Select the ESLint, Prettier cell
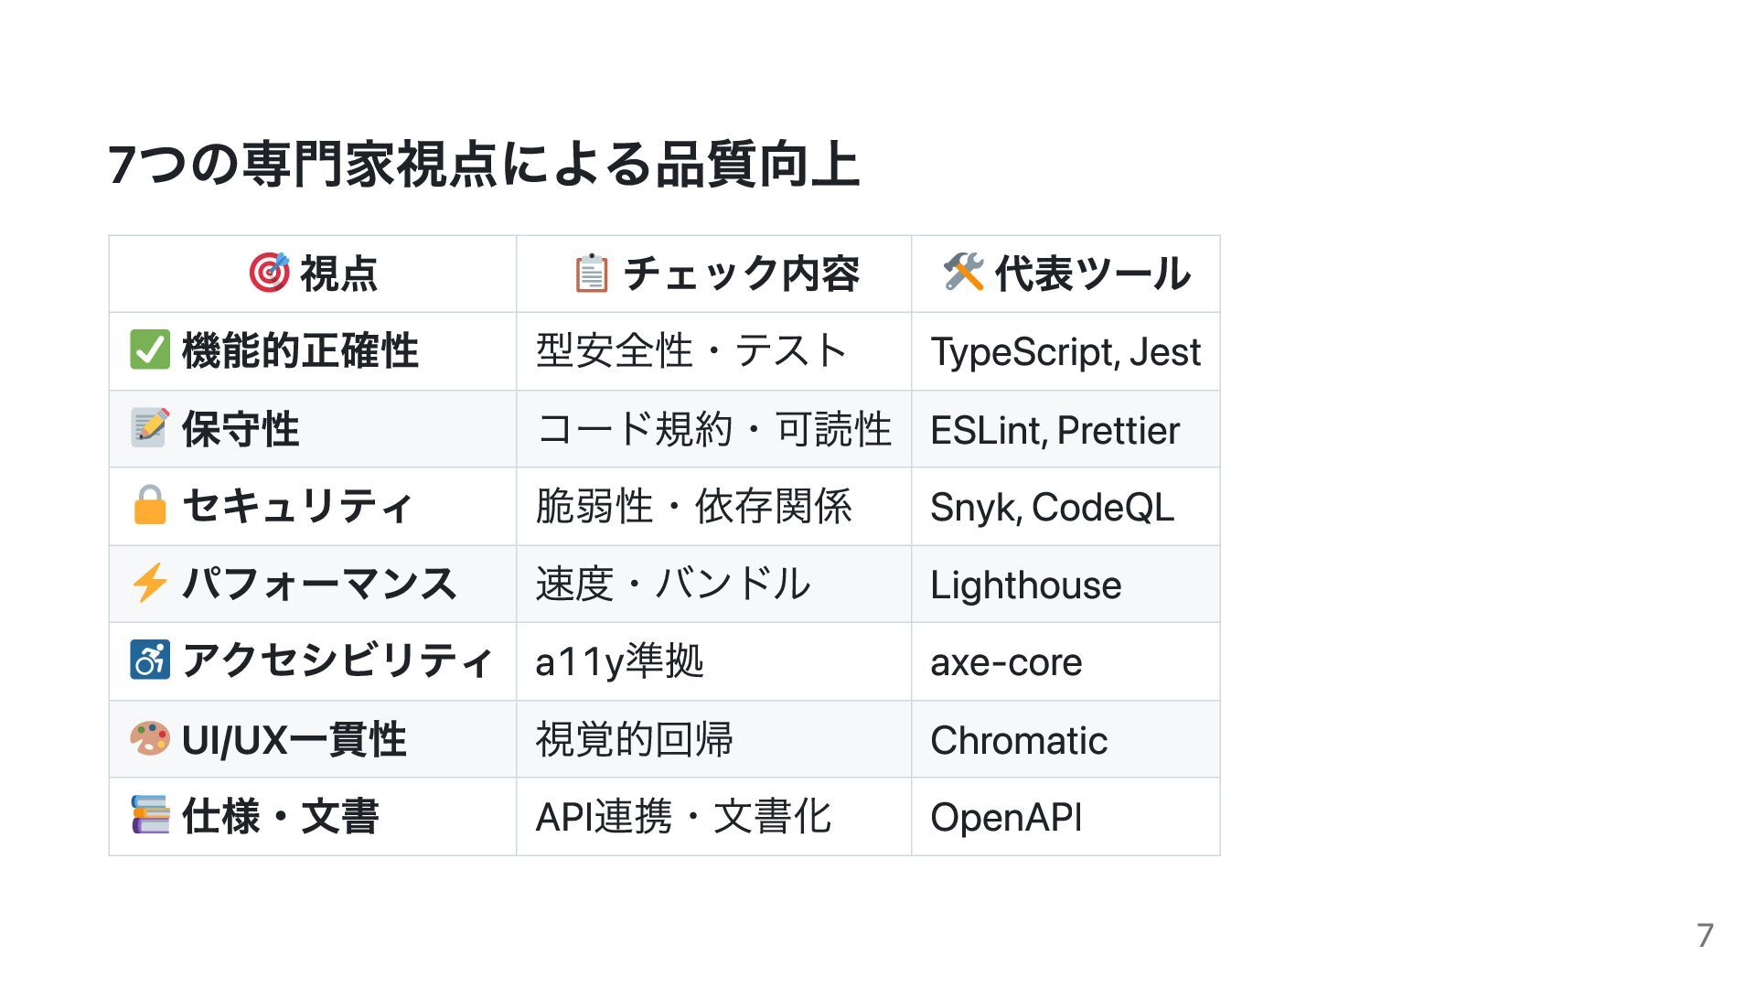Image resolution: width=1756 pixels, height=988 pixels. point(1065,429)
